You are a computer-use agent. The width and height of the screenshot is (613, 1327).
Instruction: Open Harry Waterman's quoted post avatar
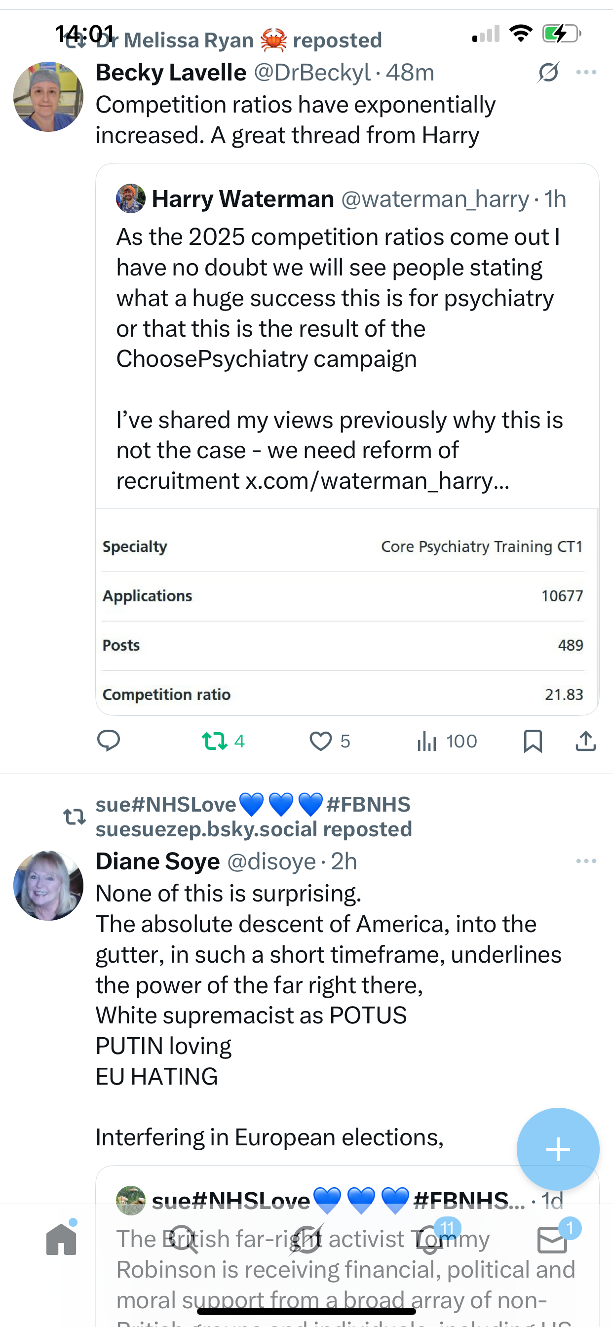tap(131, 199)
